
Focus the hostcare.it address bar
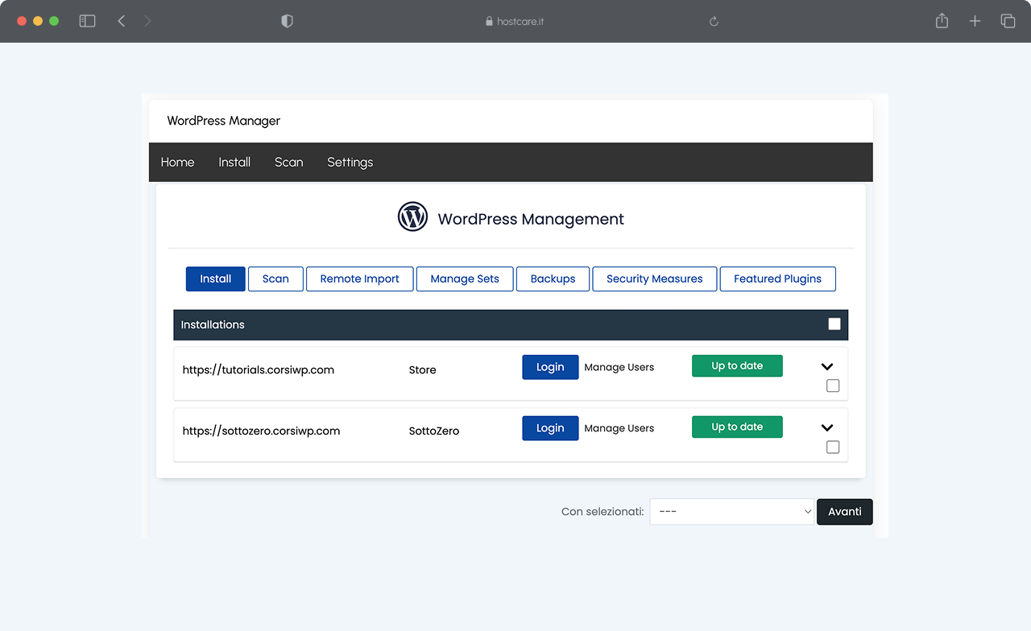515,22
